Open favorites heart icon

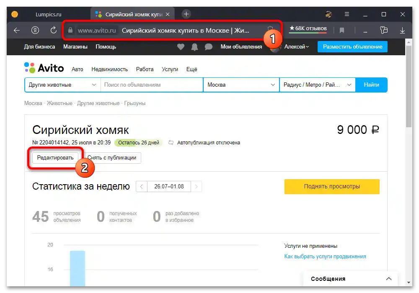click(x=181, y=47)
